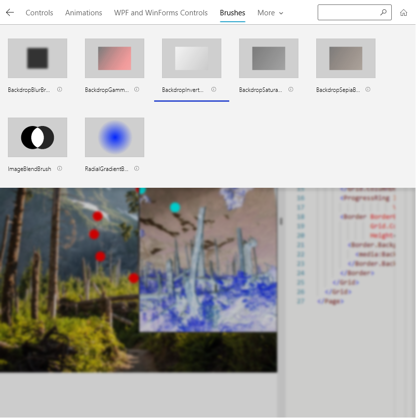This screenshot has width=416, height=418.
Task: Click the ImageBlendBrush label text
Action: point(30,169)
